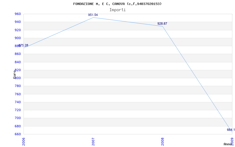Click the 2007 x-axis label
The width and height of the screenshot is (235, 147).
point(93,142)
